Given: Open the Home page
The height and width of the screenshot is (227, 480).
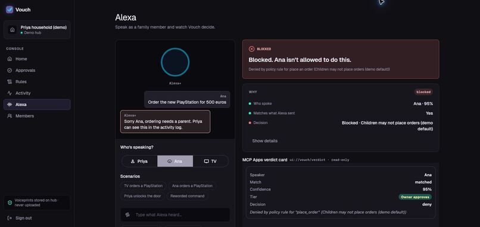Looking at the screenshot, I should [x=37, y=59].
